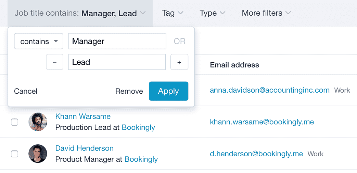Click the plus button to add condition
This screenshot has width=357, height=173.
click(x=179, y=62)
